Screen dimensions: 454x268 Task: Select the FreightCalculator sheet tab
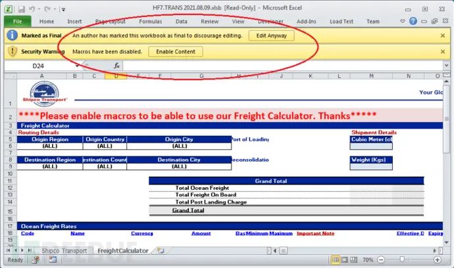(123, 251)
